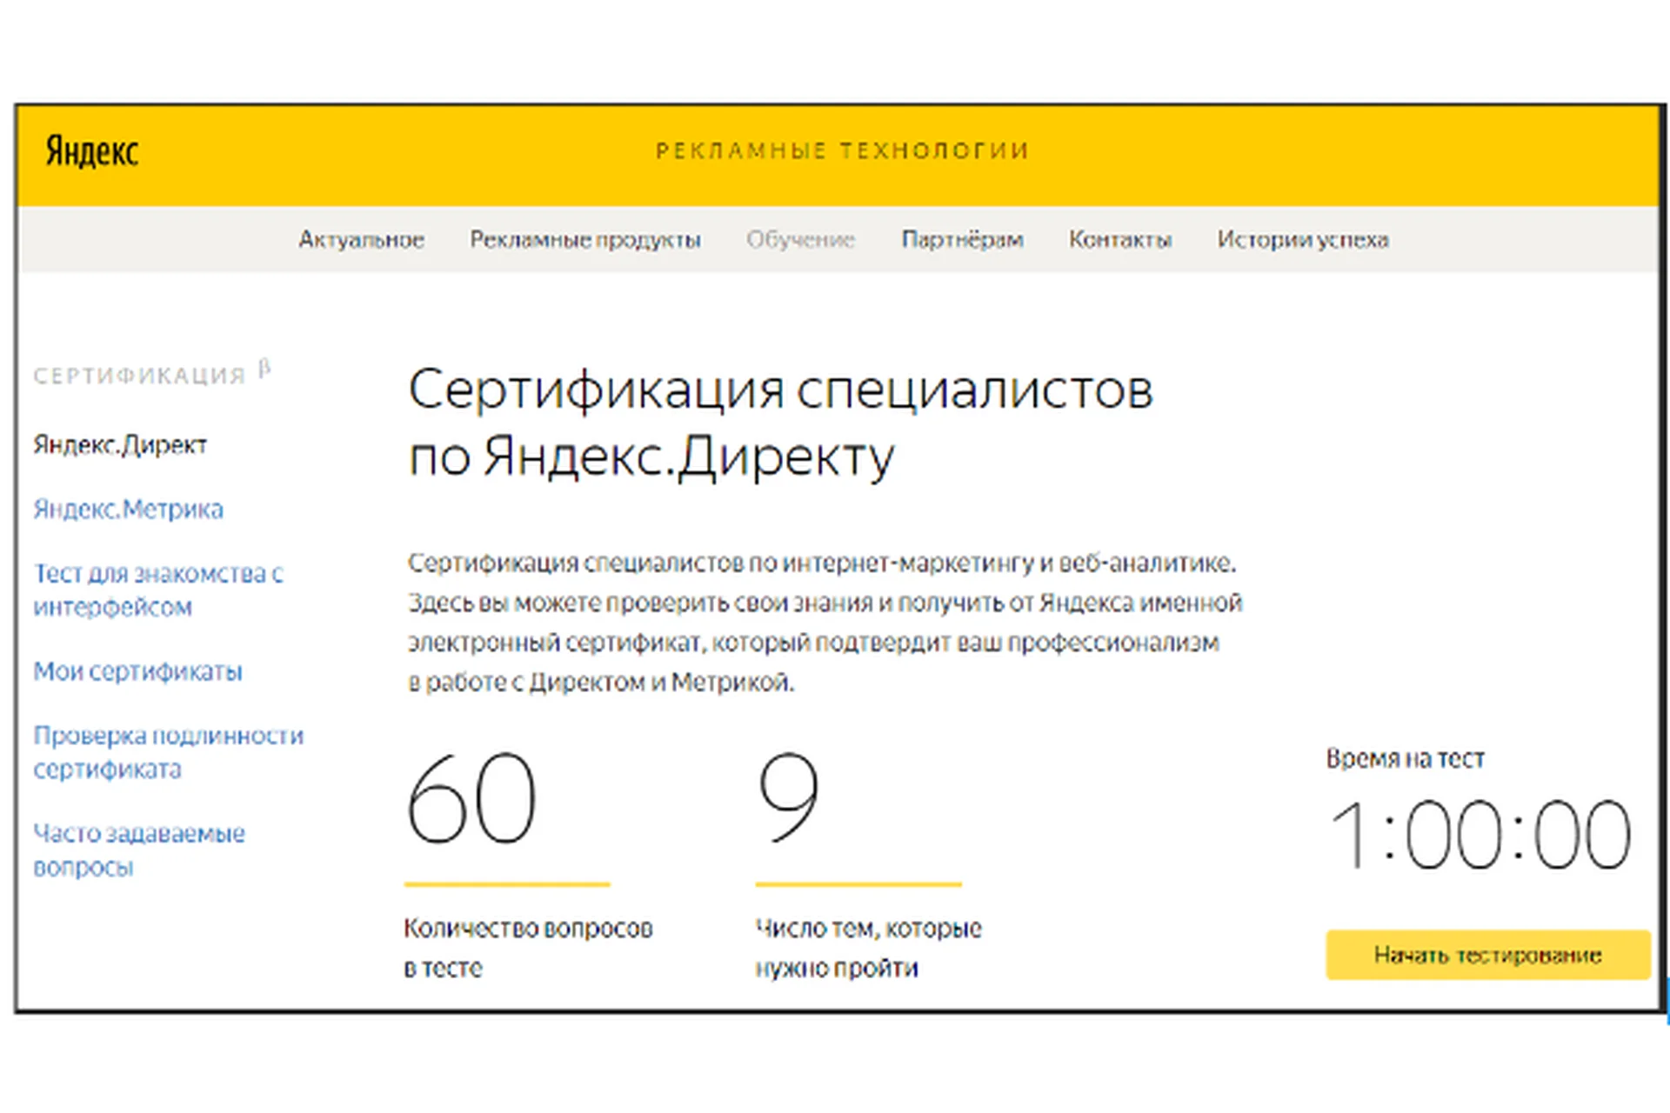
Task: Open the Яндекс.Метрика certification page
Action: [x=127, y=509]
